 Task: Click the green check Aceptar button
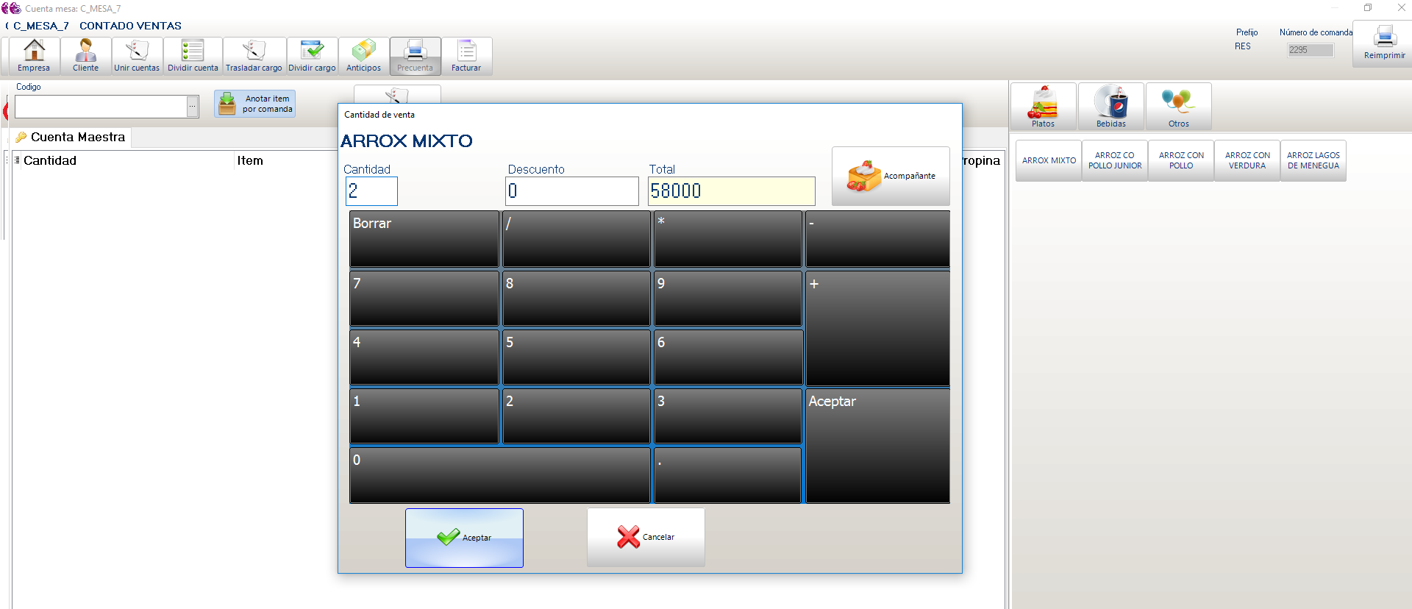click(464, 538)
